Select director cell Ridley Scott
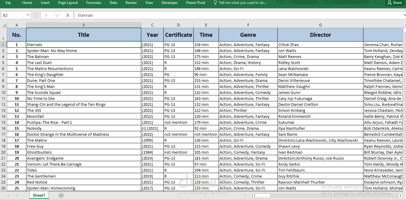 [320, 62]
